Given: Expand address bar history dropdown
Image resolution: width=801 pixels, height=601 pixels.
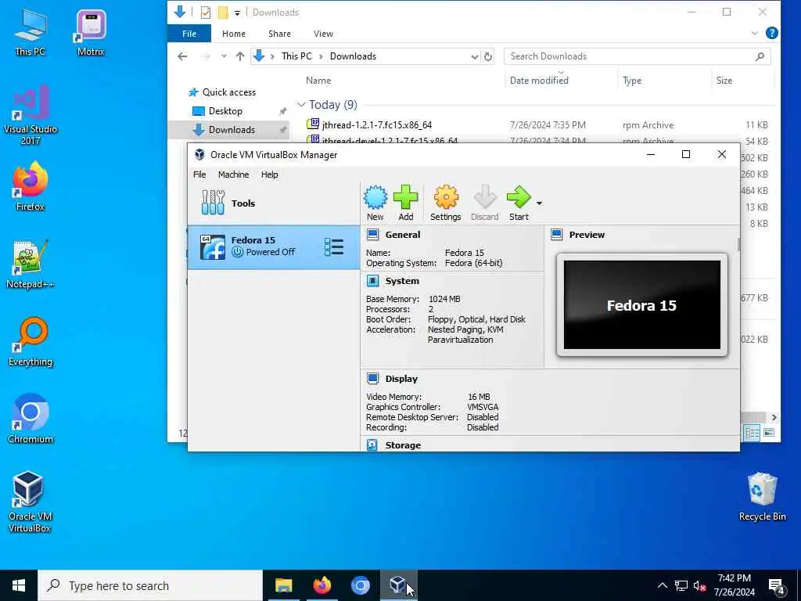Looking at the screenshot, I should (x=475, y=56).
